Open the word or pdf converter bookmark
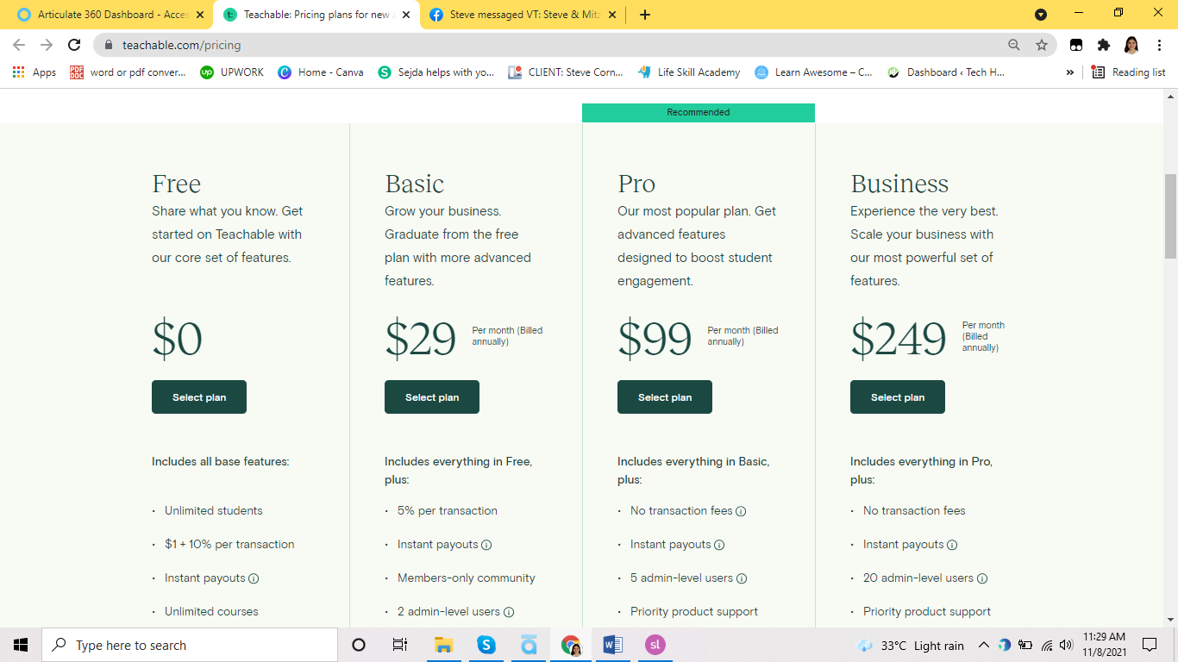The width and height of the screenshot is (1178, 662). pyautogui.click(x=128, y=72)
